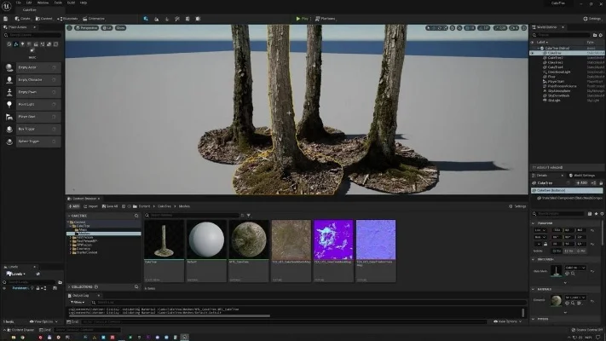The width and height of the screenshot is (606, 341).
Task: Open the Perspective view dropdown
Action: (x=87, y=28)
